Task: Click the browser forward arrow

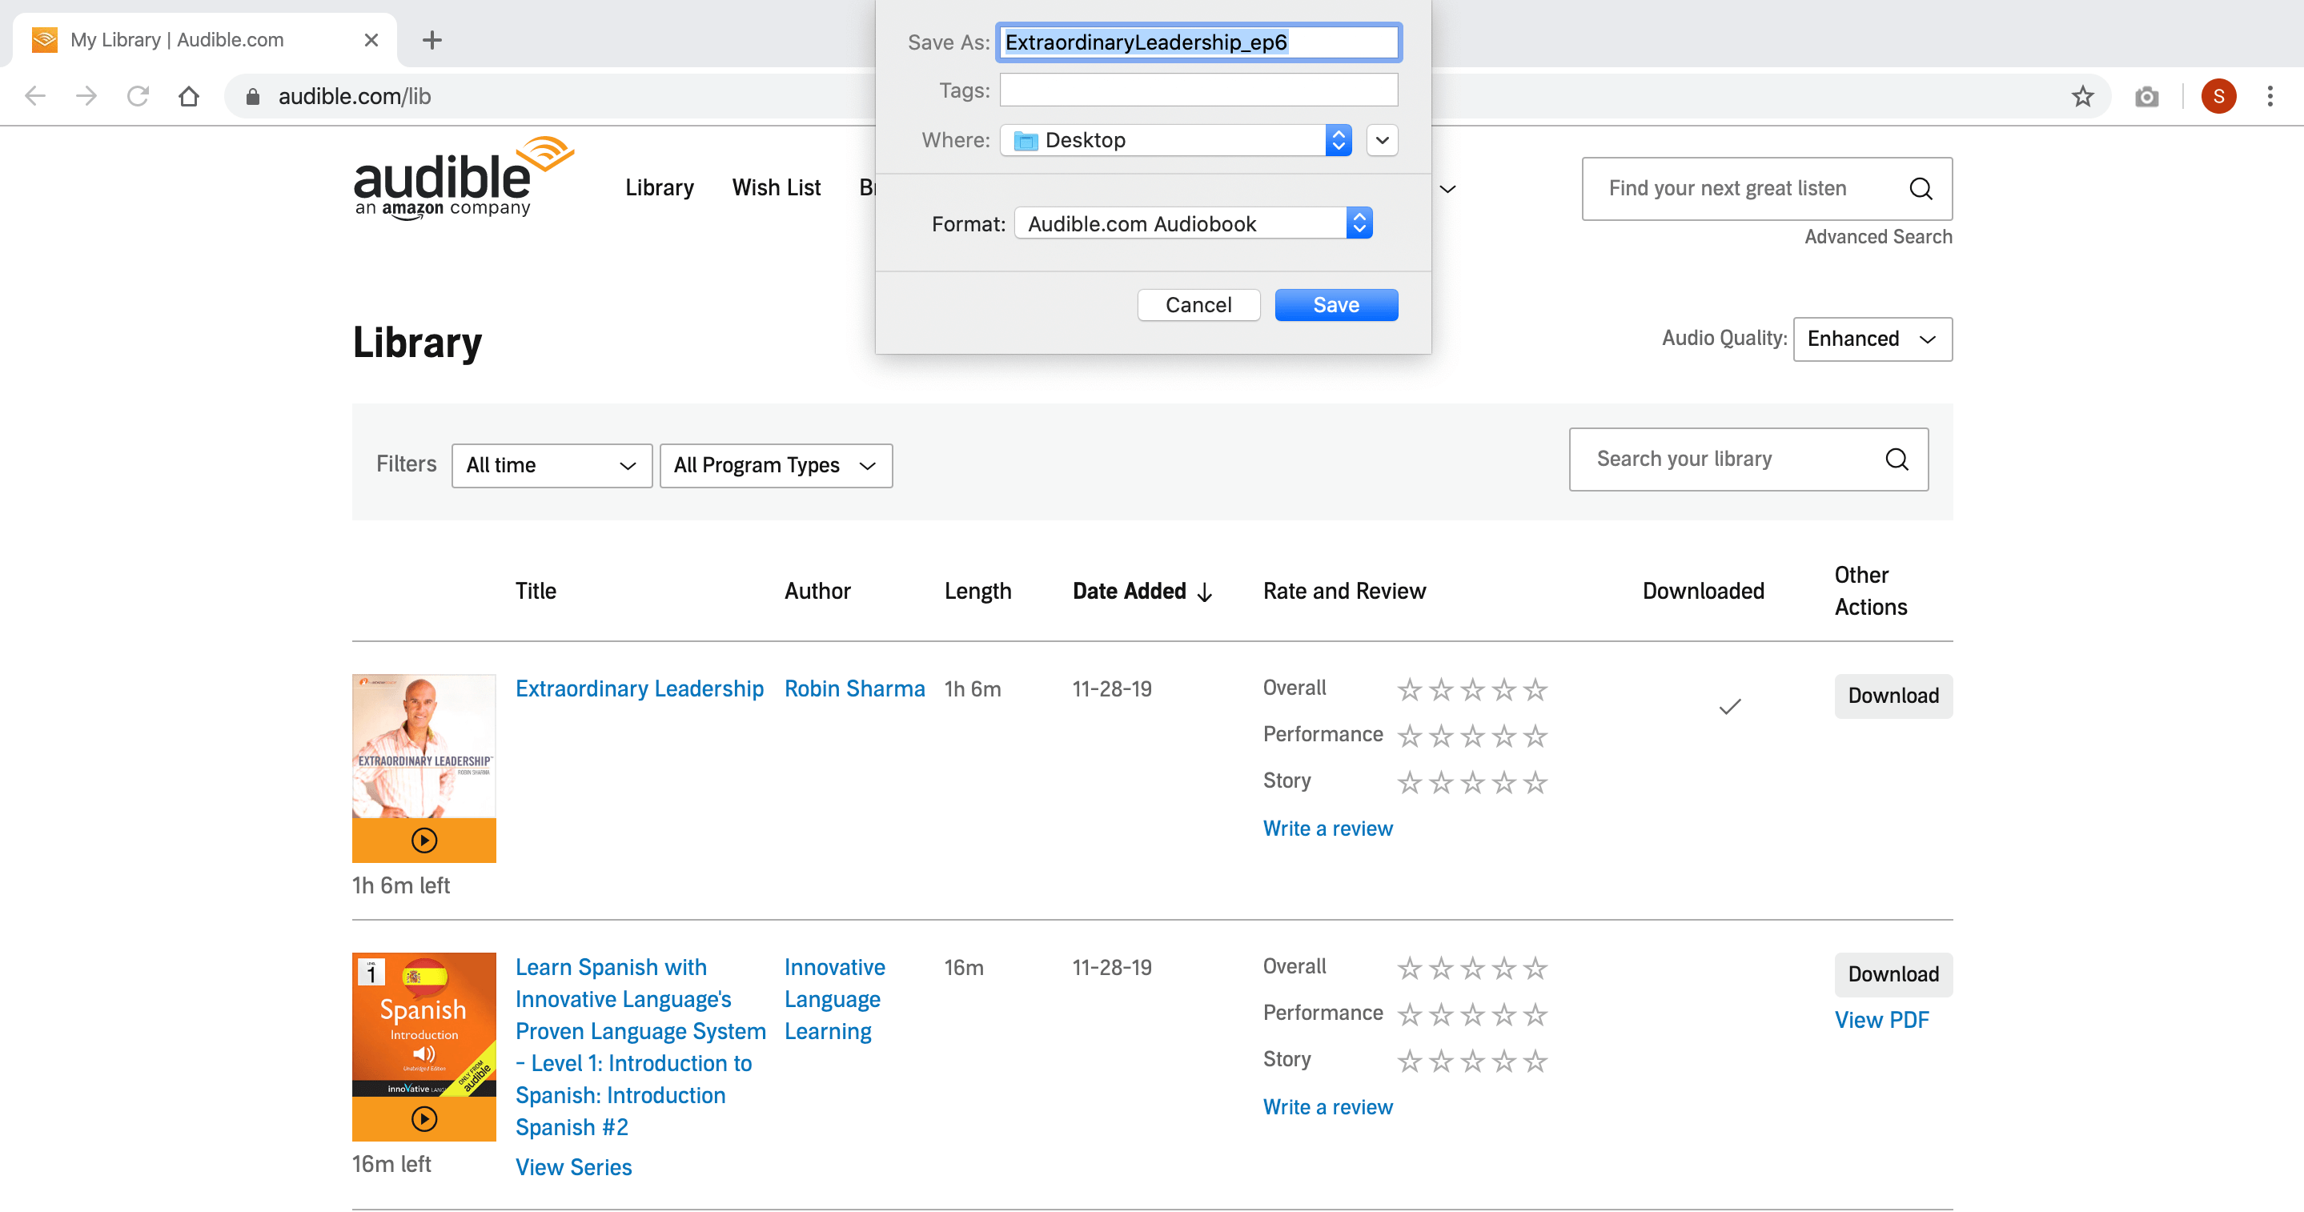Action: click(x=86, y=96)
